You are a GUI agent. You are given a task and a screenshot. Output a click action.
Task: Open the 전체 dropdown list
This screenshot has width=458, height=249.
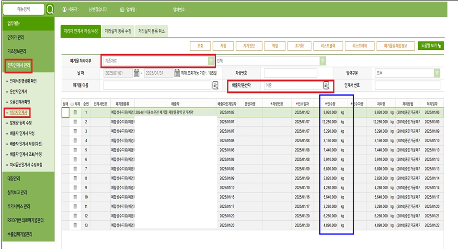coord(322,61)
